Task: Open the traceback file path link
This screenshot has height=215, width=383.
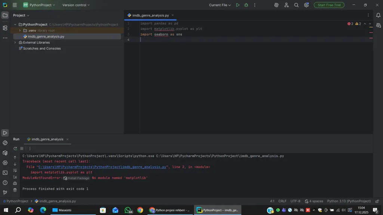Action: click(x=102, y=167)
